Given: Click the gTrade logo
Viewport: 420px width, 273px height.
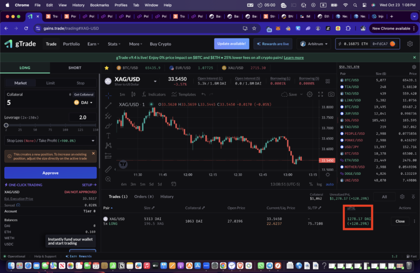Looking at the screenshot, I should pyautogui.click(x=20, y=44).
